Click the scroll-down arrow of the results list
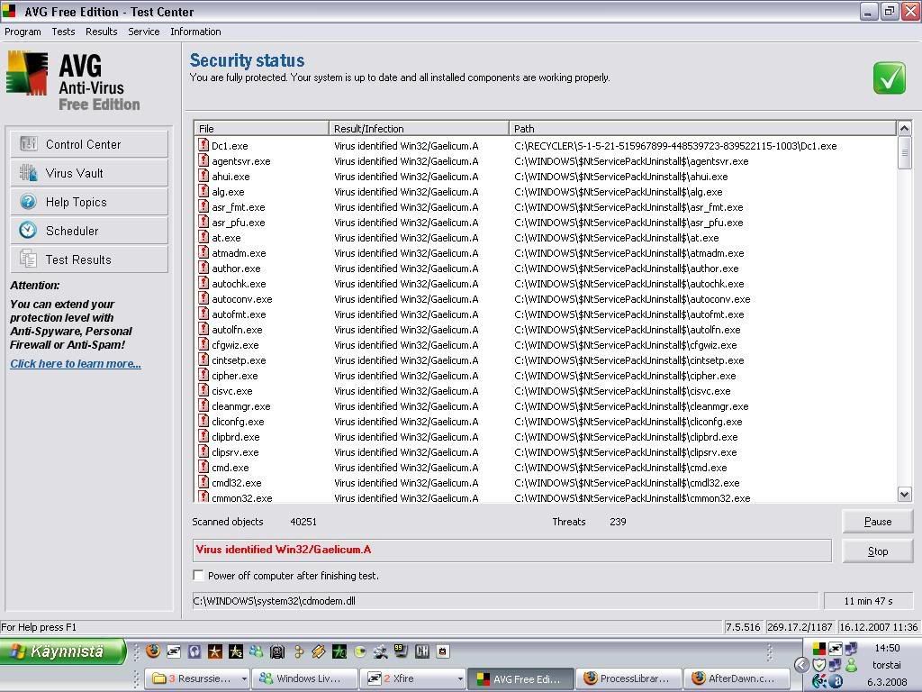 tap(904, 495)
